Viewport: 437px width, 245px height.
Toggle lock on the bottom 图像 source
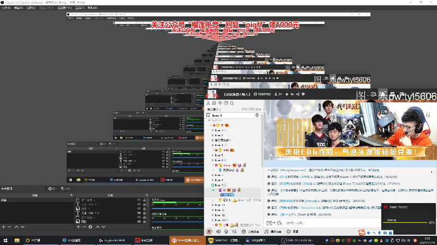[144, 222]
